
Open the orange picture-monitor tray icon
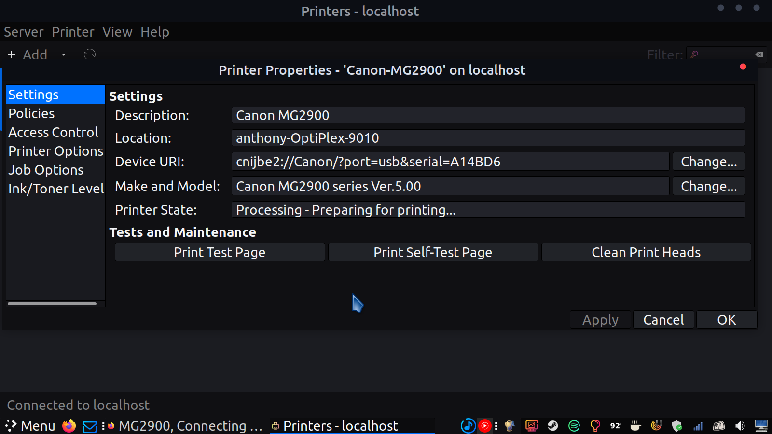click(x=532, y=426)
